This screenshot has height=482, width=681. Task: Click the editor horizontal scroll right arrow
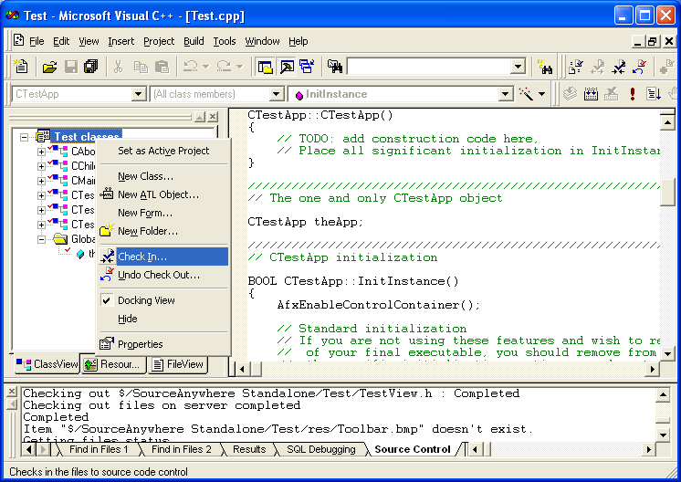(x=652, y=369)
